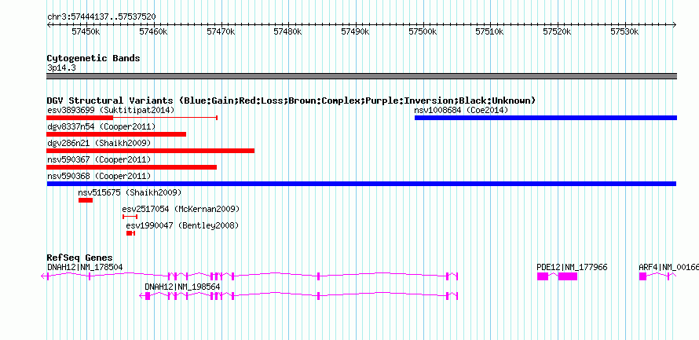Click the ARF4 magenta exon block
699x340 pixels.
point(642,276)
